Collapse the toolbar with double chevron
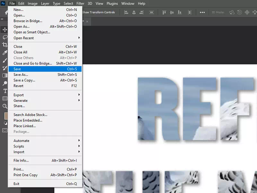This screenshot has width=257, height=193. (x=2, y=19)
